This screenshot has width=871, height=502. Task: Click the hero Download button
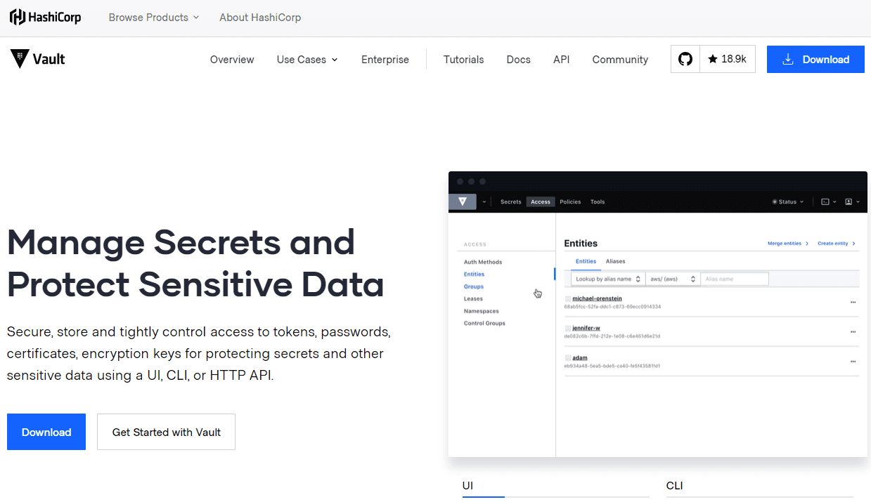click(x=46, y=432)
